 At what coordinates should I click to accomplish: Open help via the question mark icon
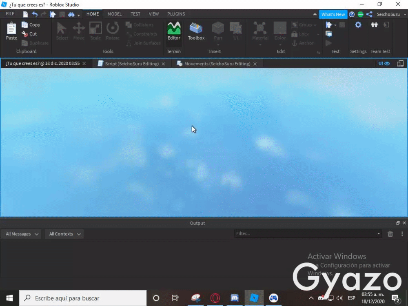(x=352, y=14)
